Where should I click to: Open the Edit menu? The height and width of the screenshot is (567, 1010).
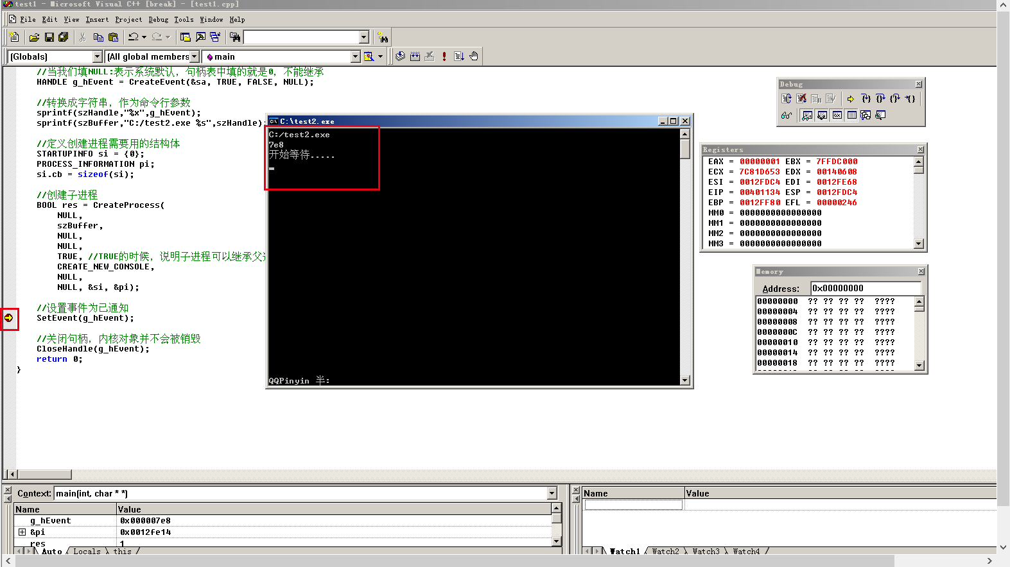pyautogui.click(x=49, y=20)
